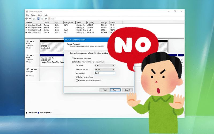
Task: Toggle the Show/Hide Action Pane toolbar icon
Action: [x=42, y=18]
